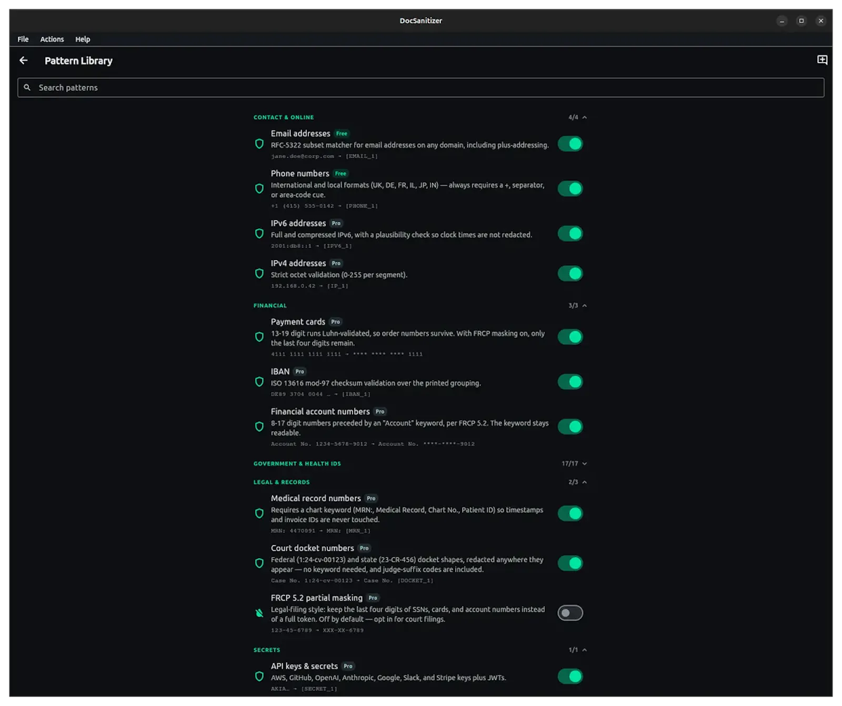
Task: Disable the Payment cards toggle
Action: 570,337
